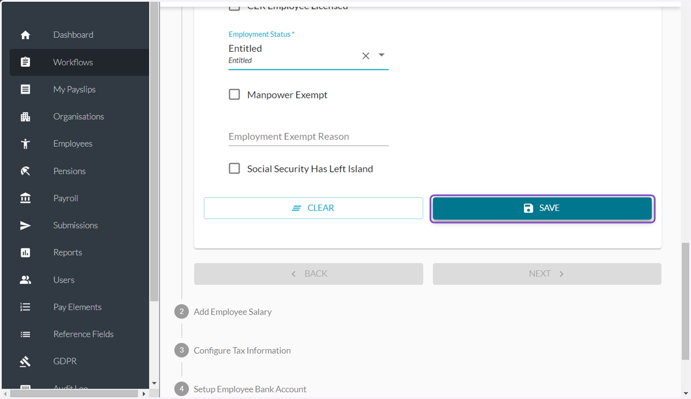Clear the Employment Status value with X
Image resolution: width=691 pixels, height=399 pixels.
tap(366, 56)
